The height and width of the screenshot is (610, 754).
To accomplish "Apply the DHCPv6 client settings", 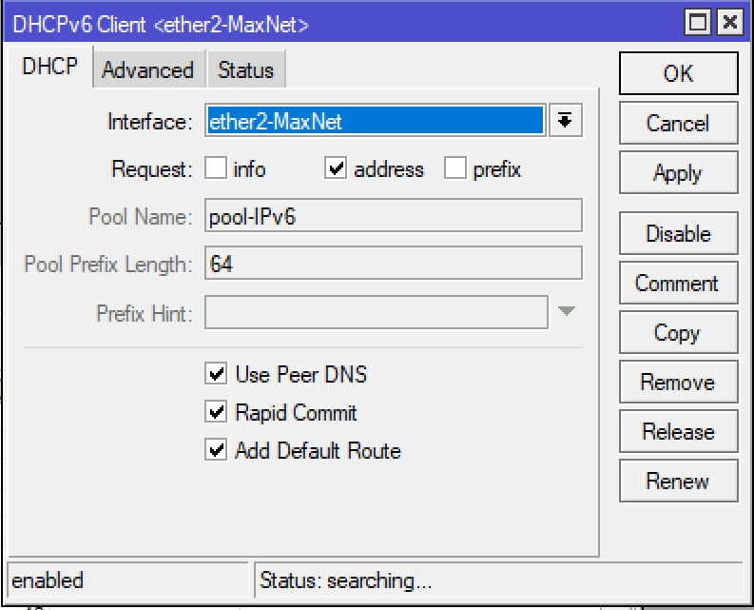I will pos(679,172).
